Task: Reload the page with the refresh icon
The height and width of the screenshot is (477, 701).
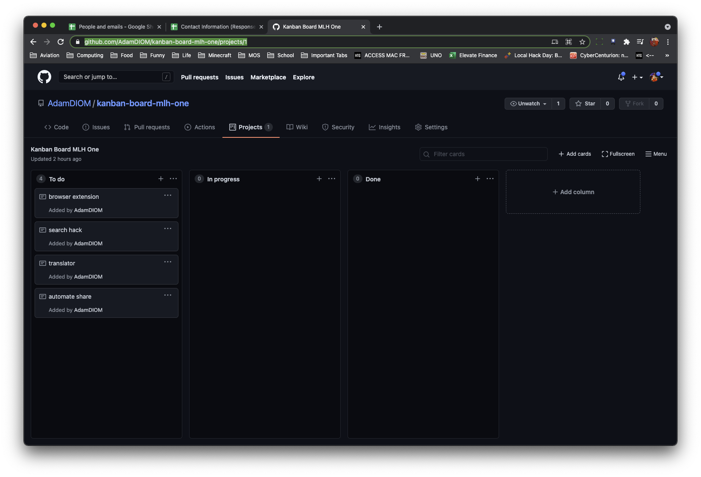Action: pos(61,42)
